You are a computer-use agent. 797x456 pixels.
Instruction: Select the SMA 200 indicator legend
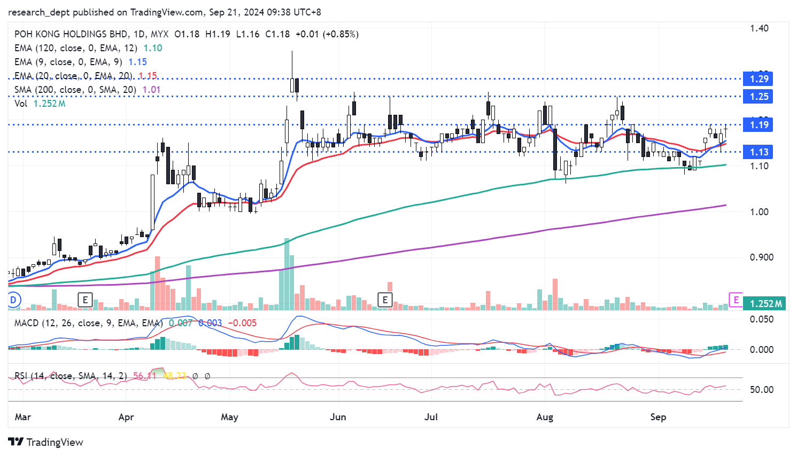click(x=75, y=90)
